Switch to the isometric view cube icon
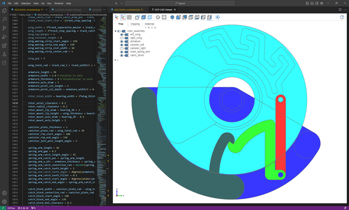The height and width of the screenshot is (210, 349). pos(172,17)
